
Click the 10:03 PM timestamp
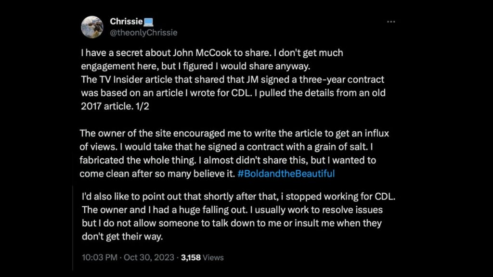(x=99, y=257)
